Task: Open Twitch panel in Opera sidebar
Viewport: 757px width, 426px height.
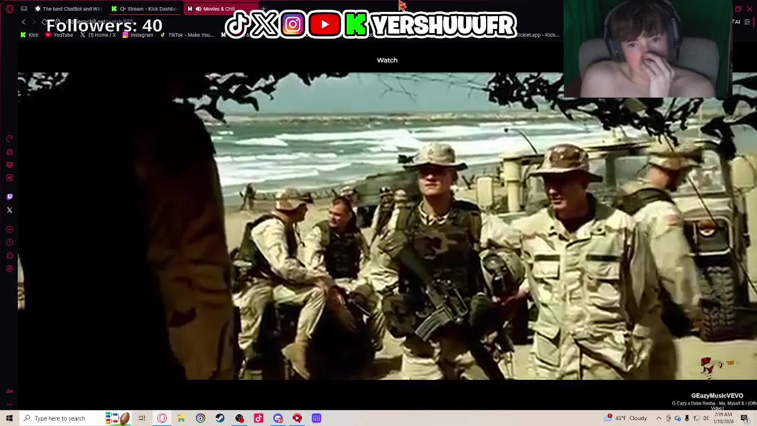Action: (9, 196)
